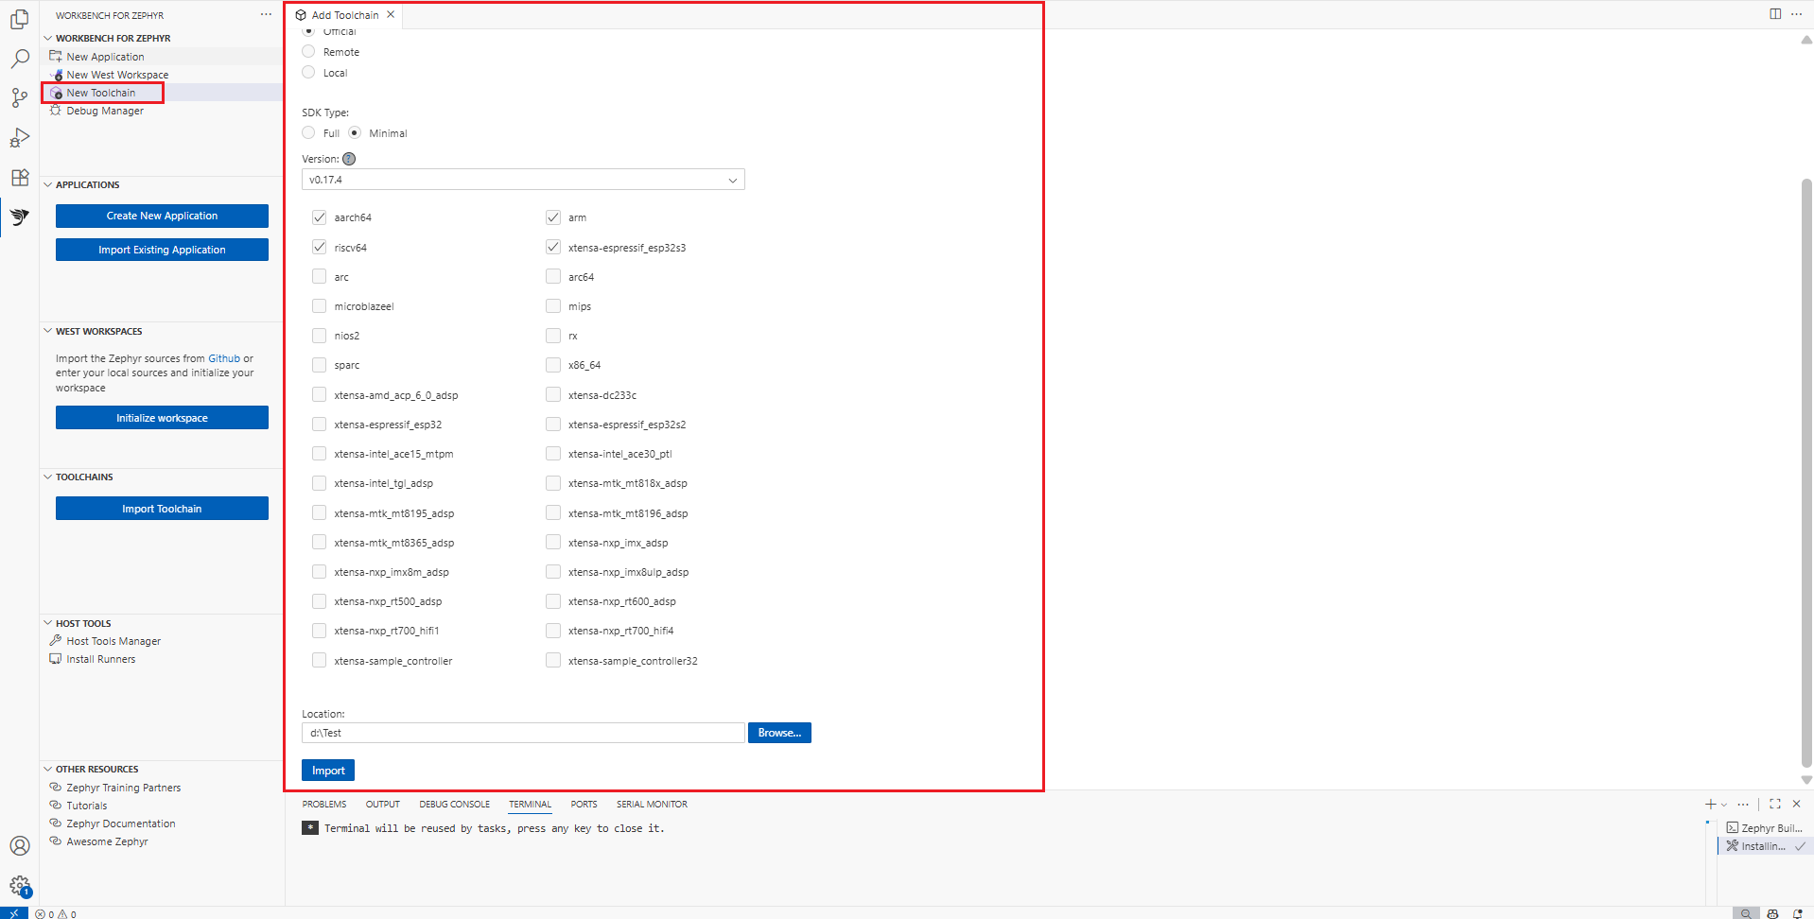Open the Run and Debug view
The height and width of the screenshot is (919, 1814).
click(x=19, y=138)
